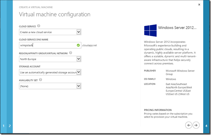Open help for Cloud Service field
This screenshot has width=211, height=135.
coord(39,26)
